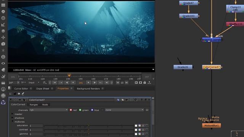Open the MetaData tag icon
Viewport: 244px width, 137px height.
[3, 70]
